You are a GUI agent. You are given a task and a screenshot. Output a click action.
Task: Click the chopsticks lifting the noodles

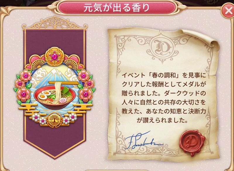click(63, 83)
